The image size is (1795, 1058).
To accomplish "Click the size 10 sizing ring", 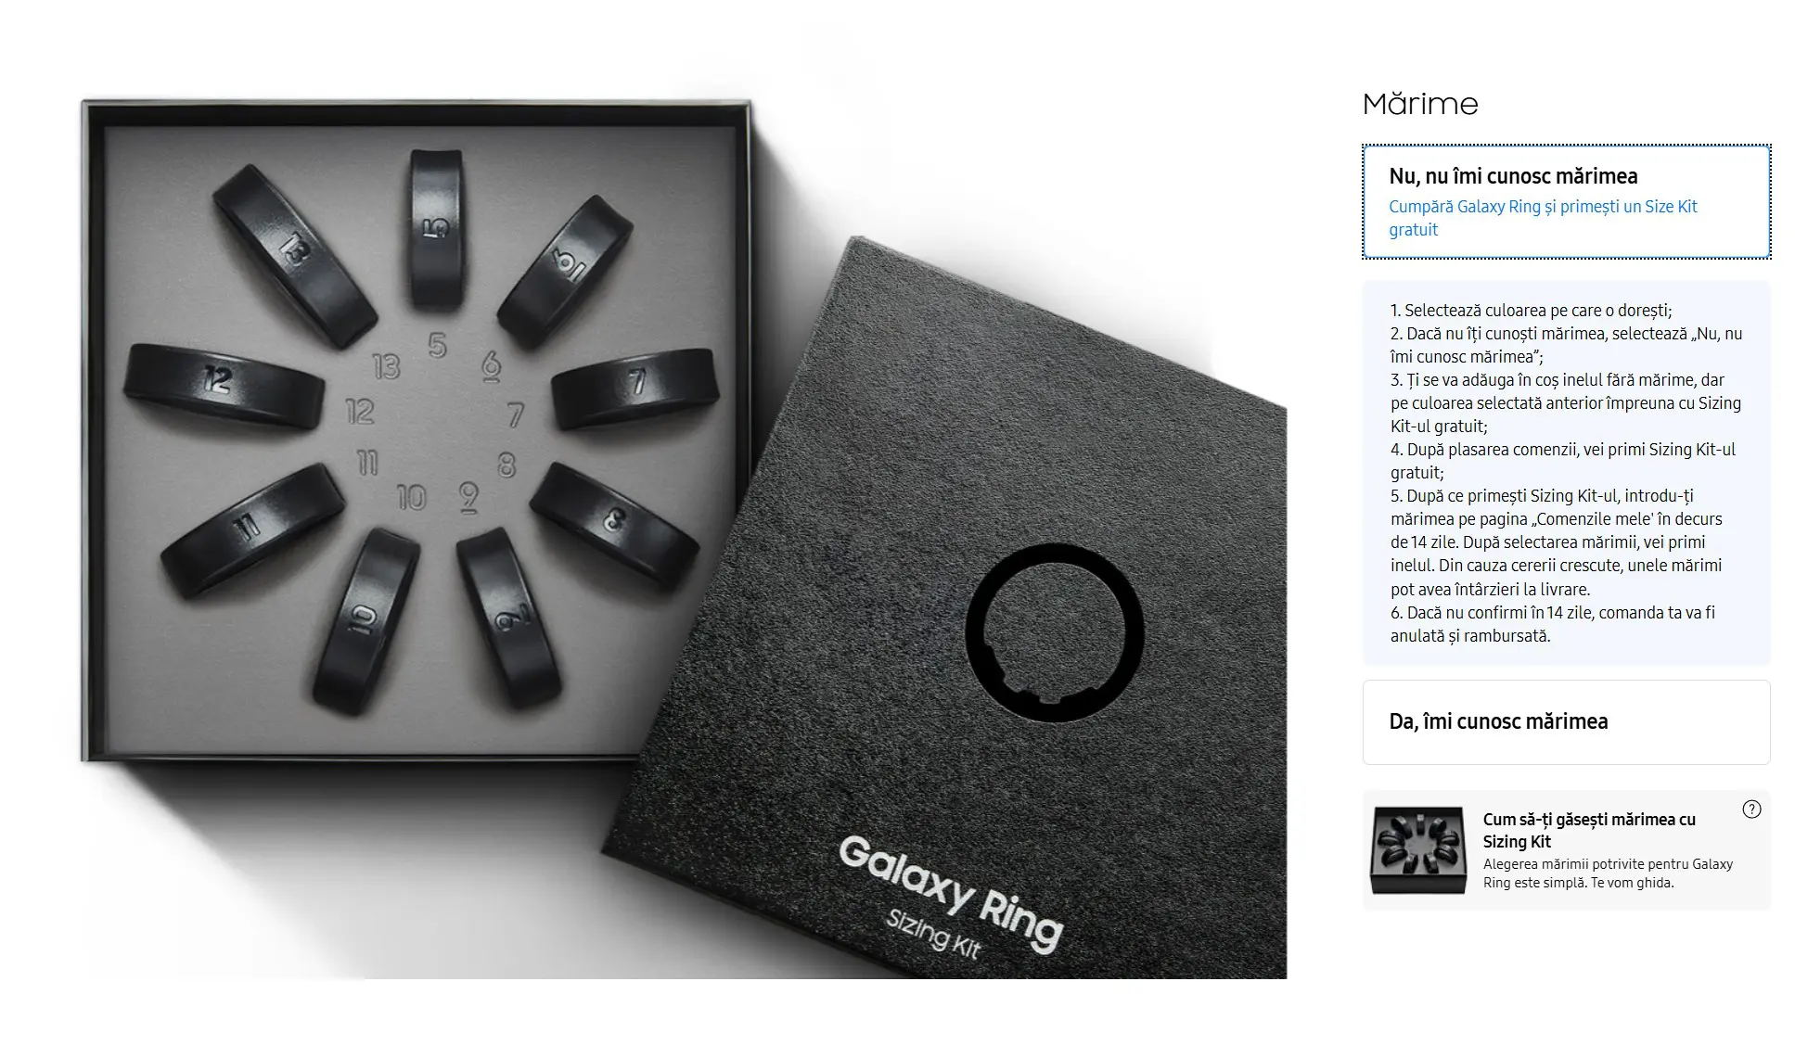I will click(x=365, y=619).
